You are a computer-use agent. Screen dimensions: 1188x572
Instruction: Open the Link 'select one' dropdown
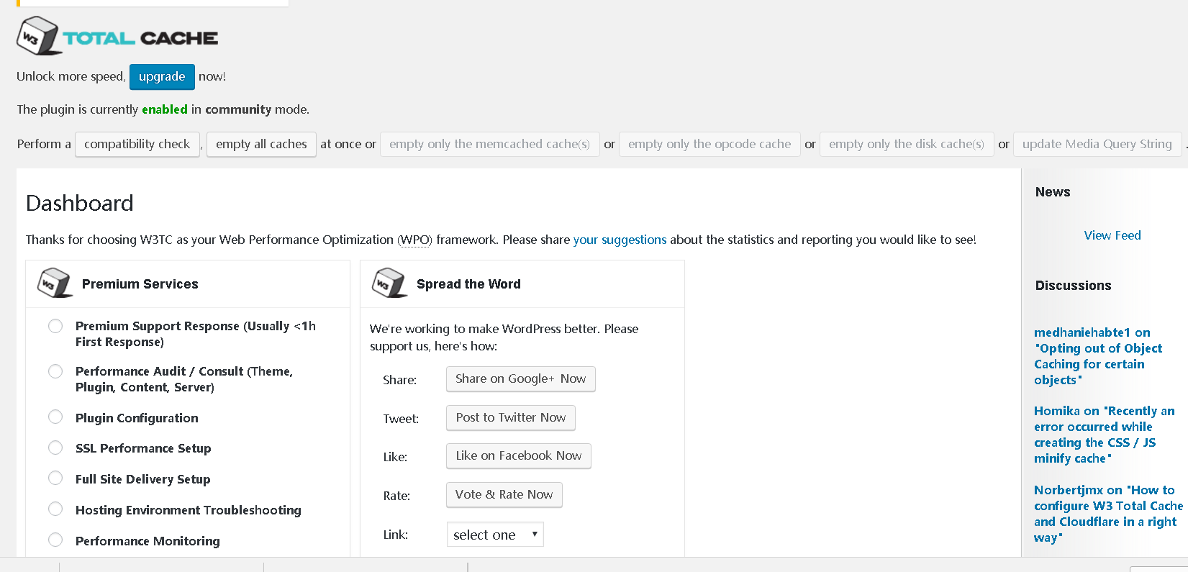pyautogui.click(x=495, y=535)
